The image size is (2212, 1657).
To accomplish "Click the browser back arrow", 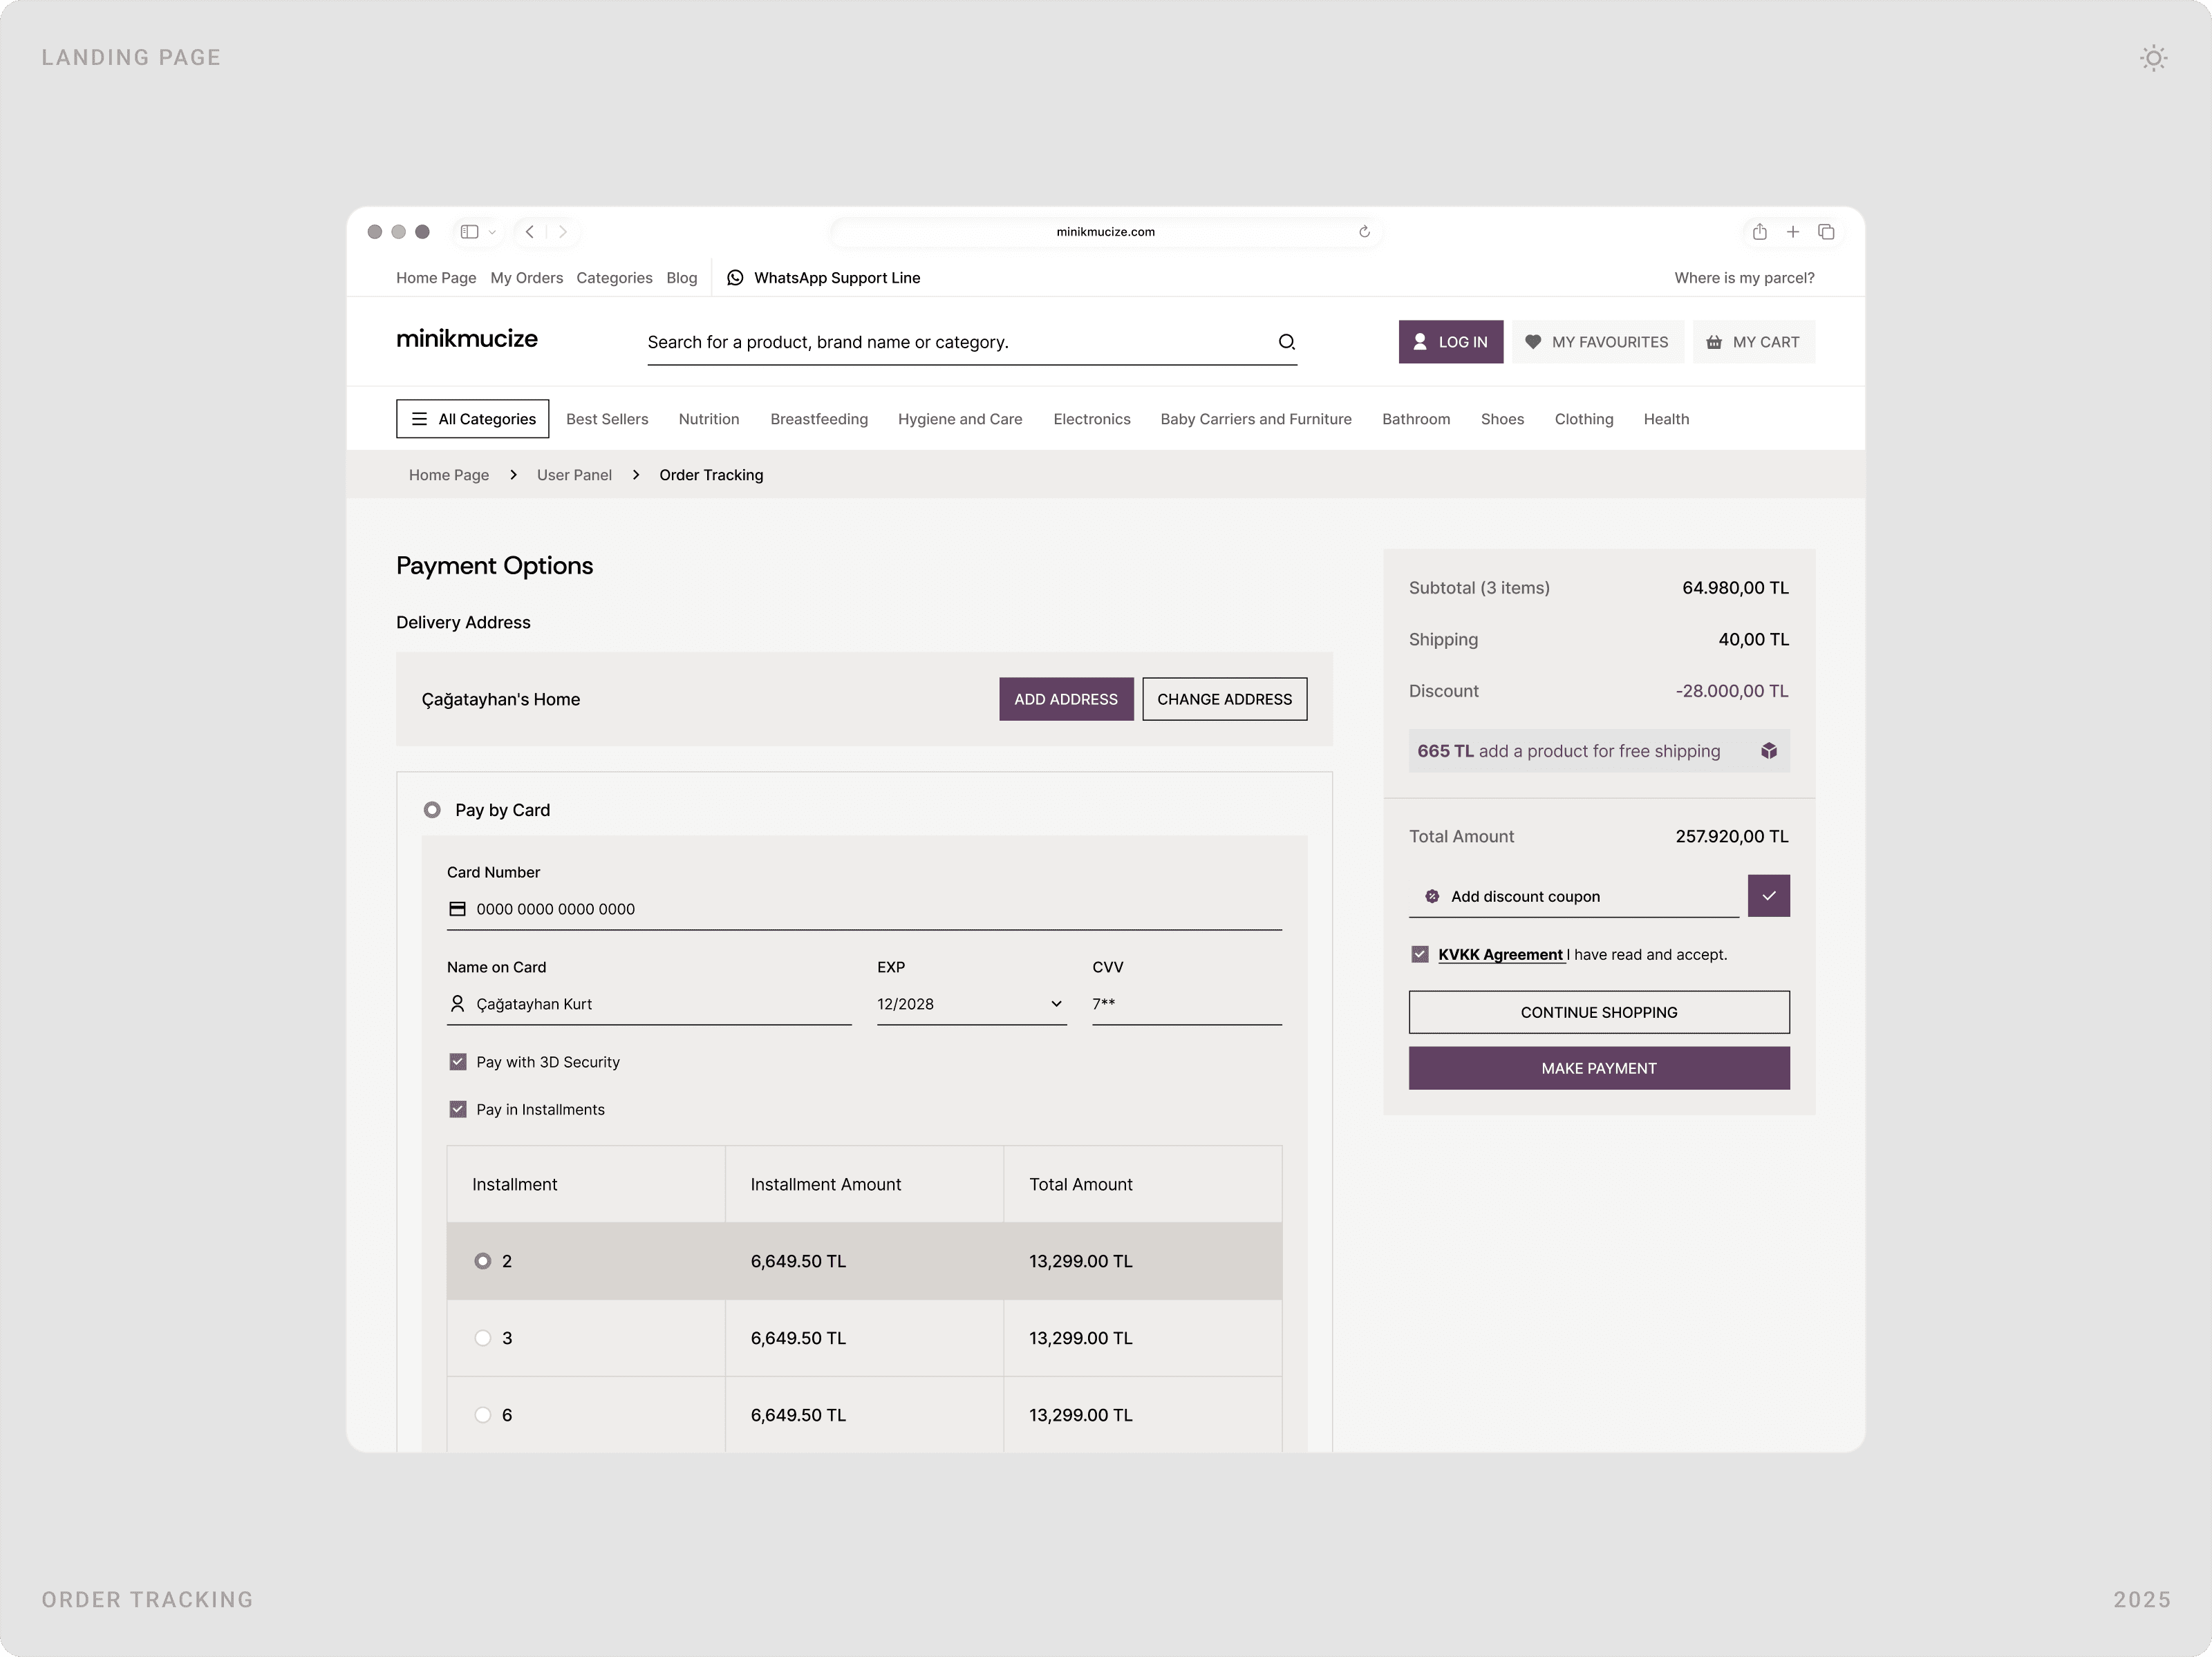I will (530, 232).
